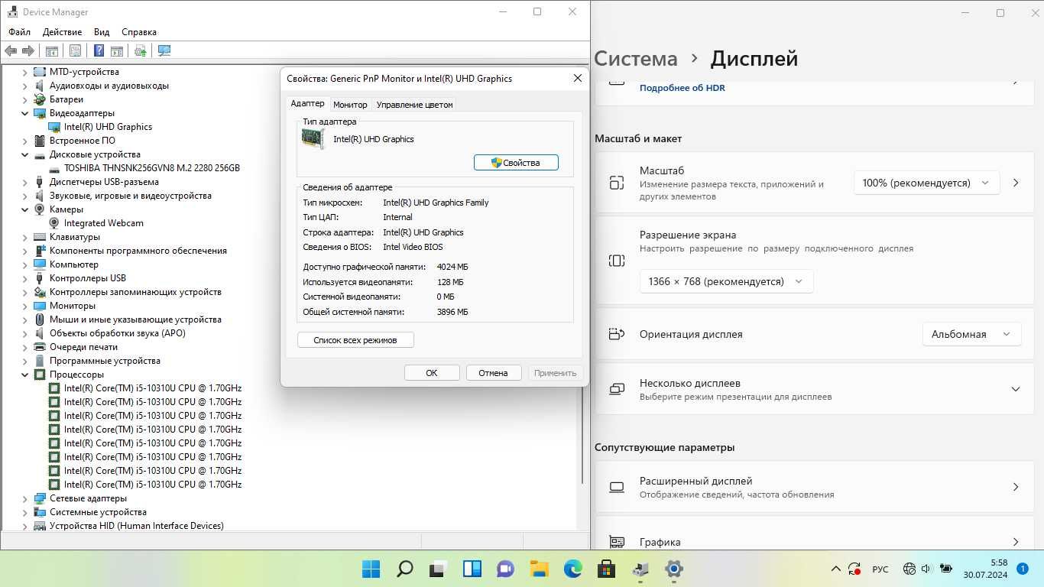Image resolution: width=1044 pixels, height=587 pixels.
Task: Select Устройства HID tree item
Action: pyautogui.click(x=137, y=526)
